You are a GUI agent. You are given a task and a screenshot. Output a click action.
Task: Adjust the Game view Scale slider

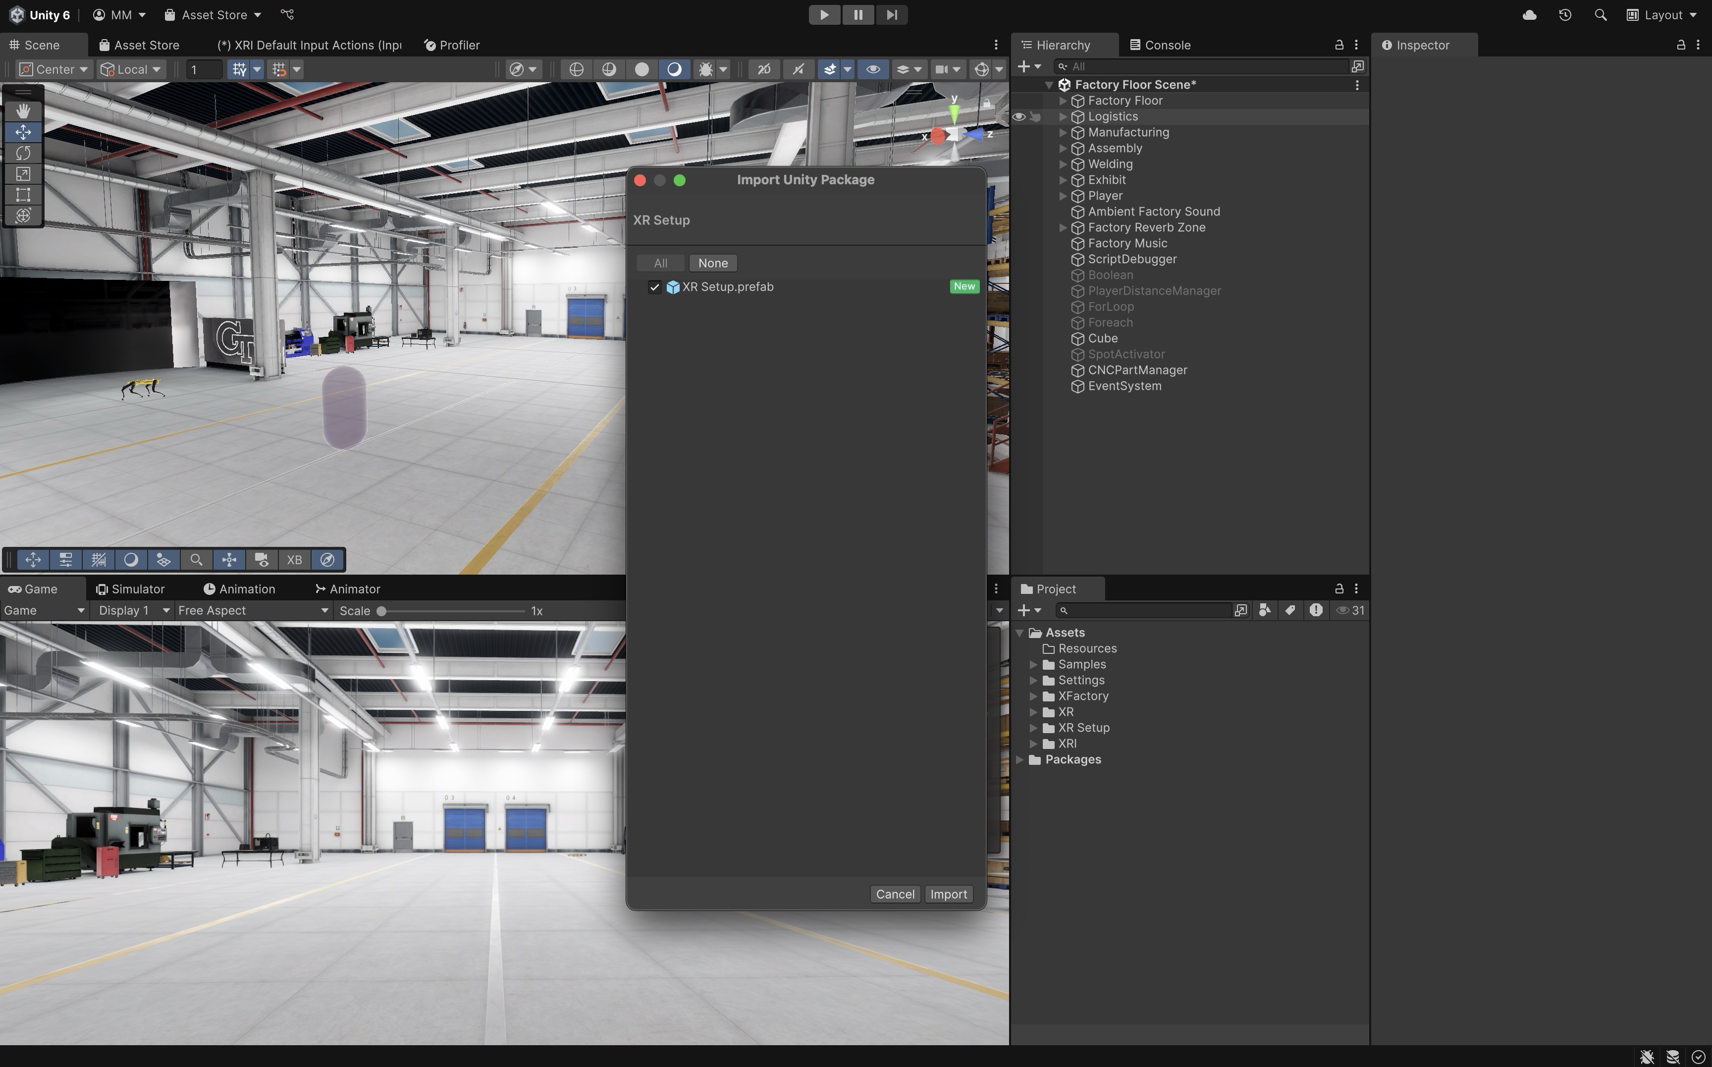pos(382,611)
